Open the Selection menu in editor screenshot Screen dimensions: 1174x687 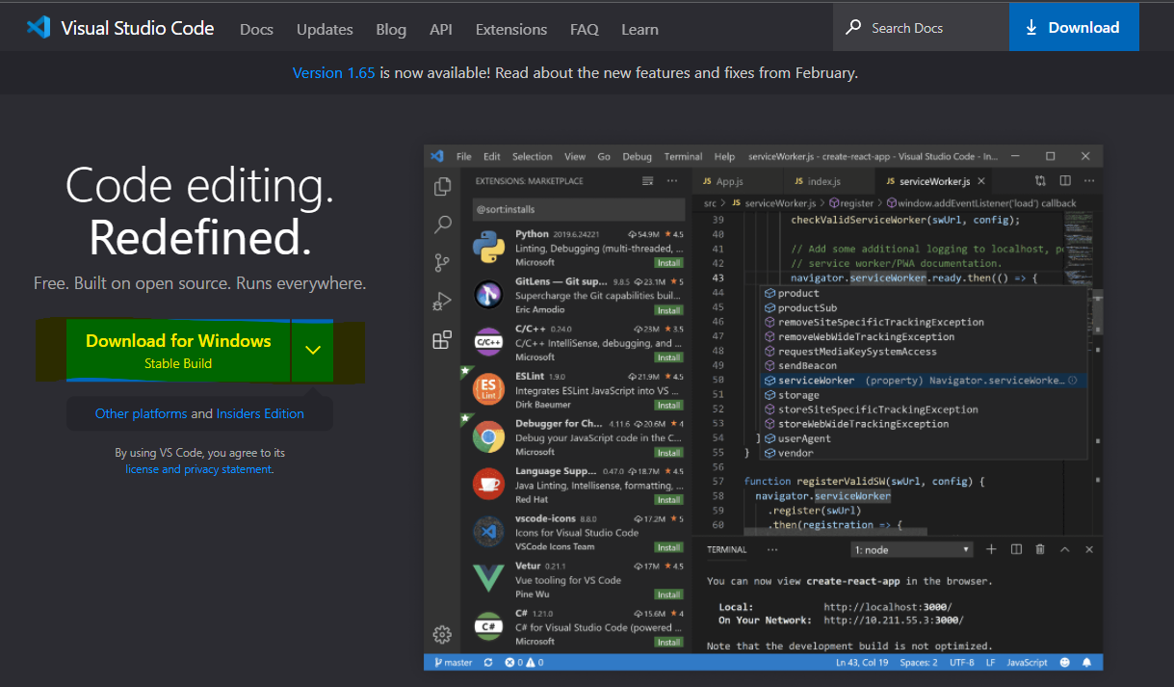coord(533,156)
